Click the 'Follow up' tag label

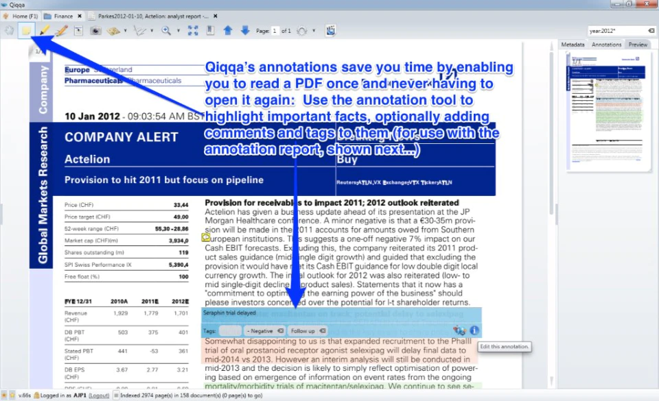pos(303,331)
